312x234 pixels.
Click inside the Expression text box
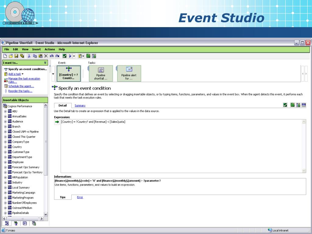(183, 146)
